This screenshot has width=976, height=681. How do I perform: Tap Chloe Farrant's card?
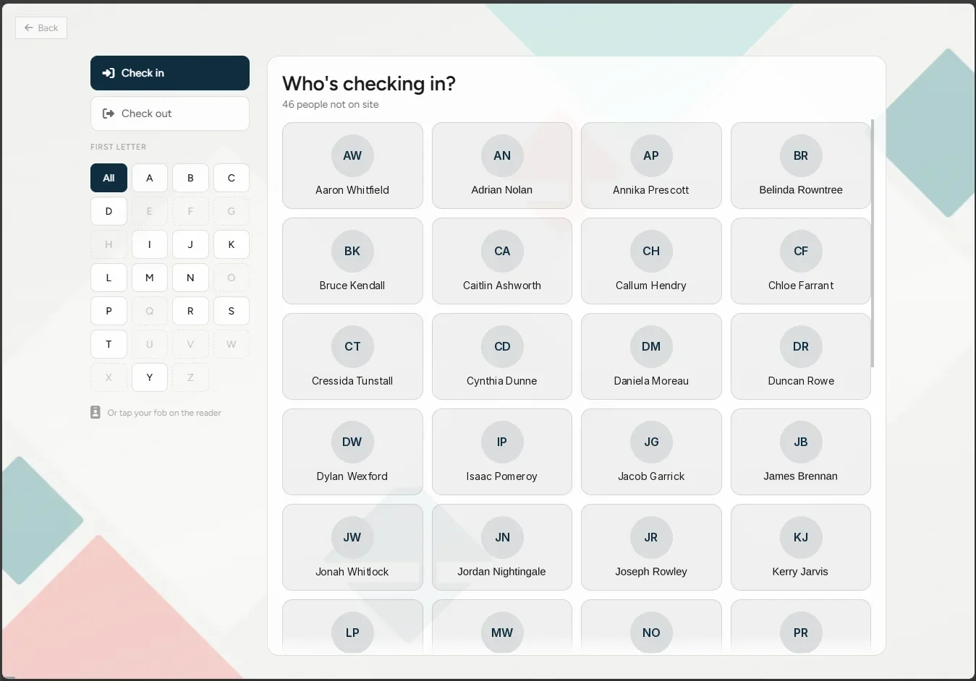click(801, 261)
